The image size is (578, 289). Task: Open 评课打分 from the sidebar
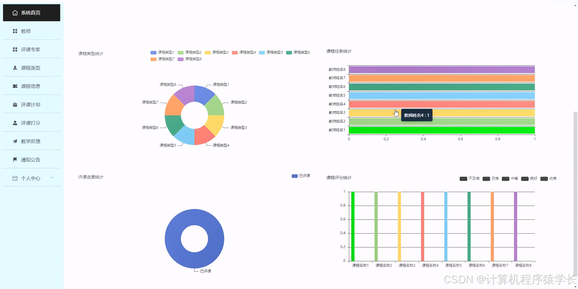(x=32, y=123)
